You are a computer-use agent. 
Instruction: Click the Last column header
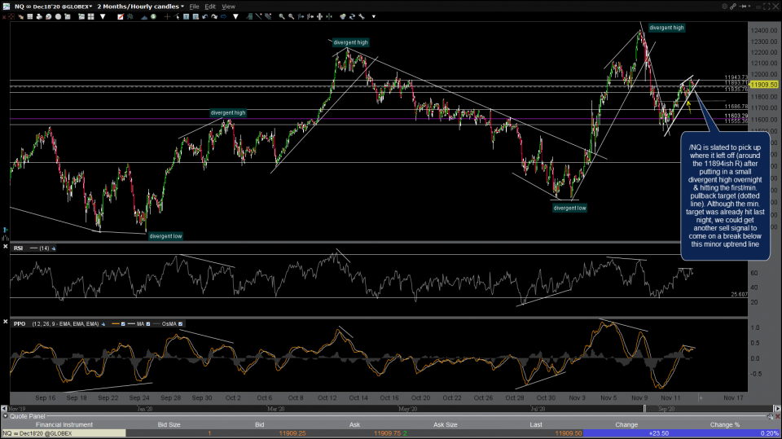point(536,424)
